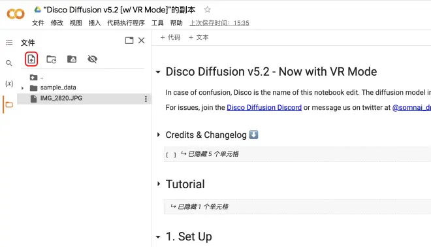
Task: Select the Files folder sidebar icon
Action: click(x=9, y=105)
